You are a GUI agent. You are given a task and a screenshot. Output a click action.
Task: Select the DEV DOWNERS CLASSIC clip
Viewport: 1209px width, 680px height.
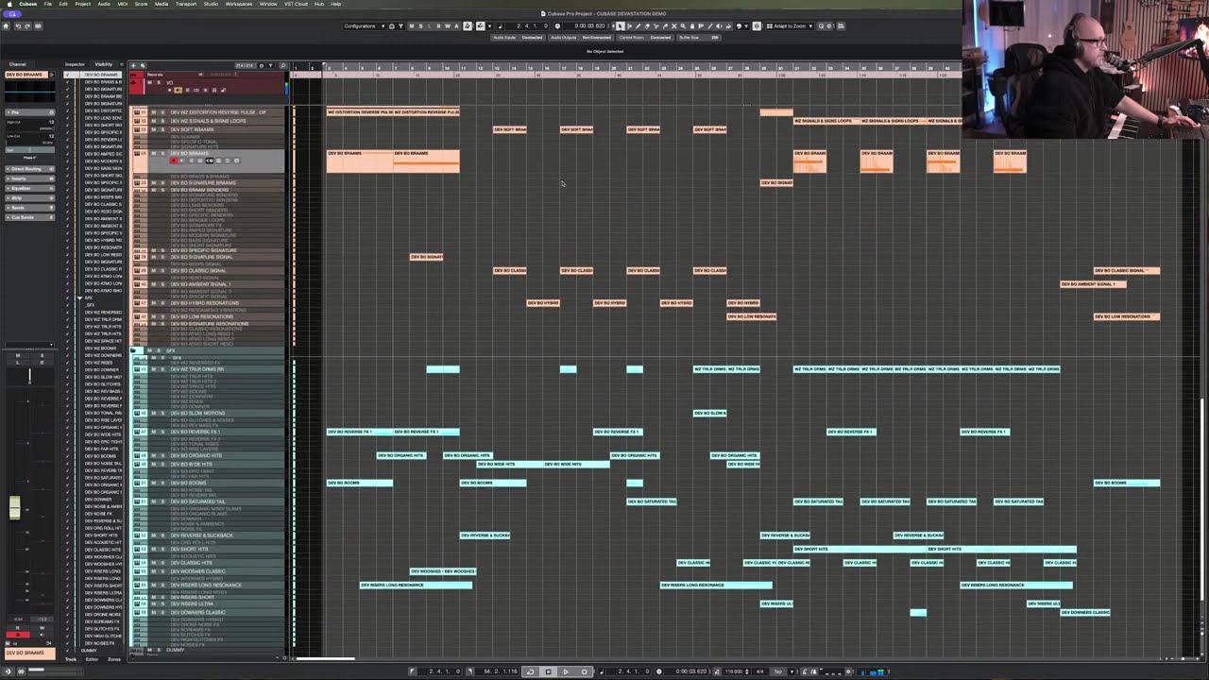(x=1085, y=612)
